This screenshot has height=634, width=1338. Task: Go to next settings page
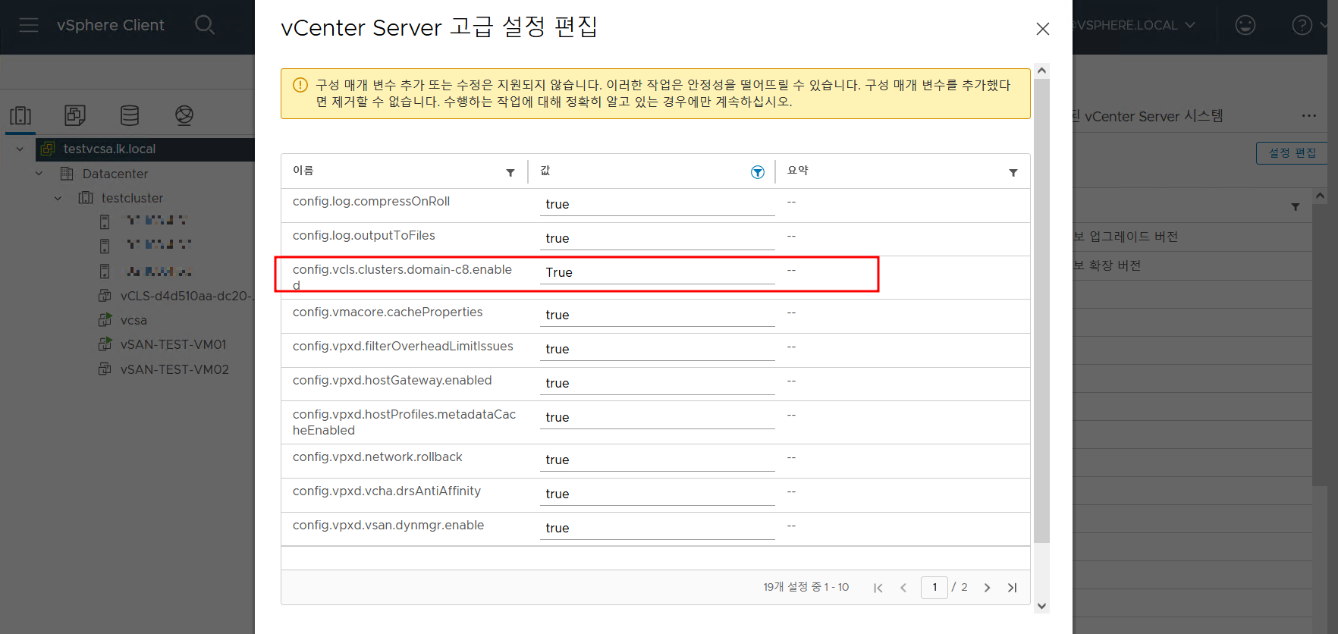987,588
